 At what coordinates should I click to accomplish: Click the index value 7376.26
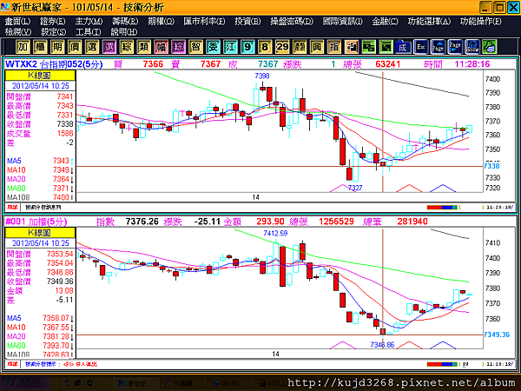point(142,222)
